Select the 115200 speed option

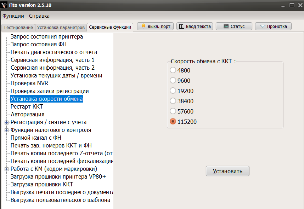point(173,122)
